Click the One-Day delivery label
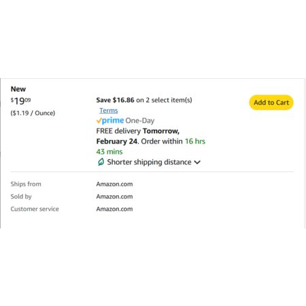Viewport: 306px width, 306px height. [x=140, y=120]
